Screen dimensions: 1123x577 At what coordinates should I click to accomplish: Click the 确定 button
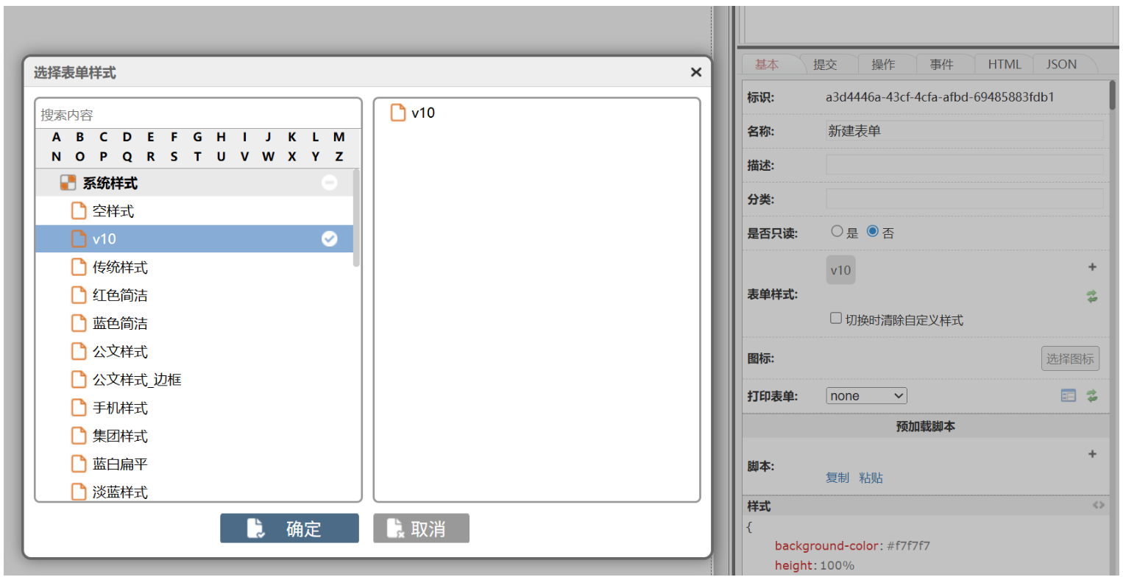(289, 528)
